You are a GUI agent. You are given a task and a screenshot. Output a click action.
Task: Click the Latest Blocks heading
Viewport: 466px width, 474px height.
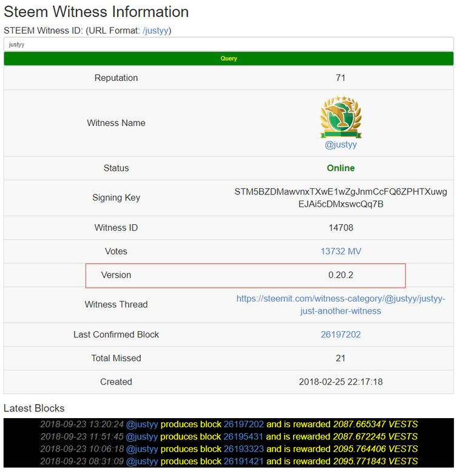(x=34, y=408)
